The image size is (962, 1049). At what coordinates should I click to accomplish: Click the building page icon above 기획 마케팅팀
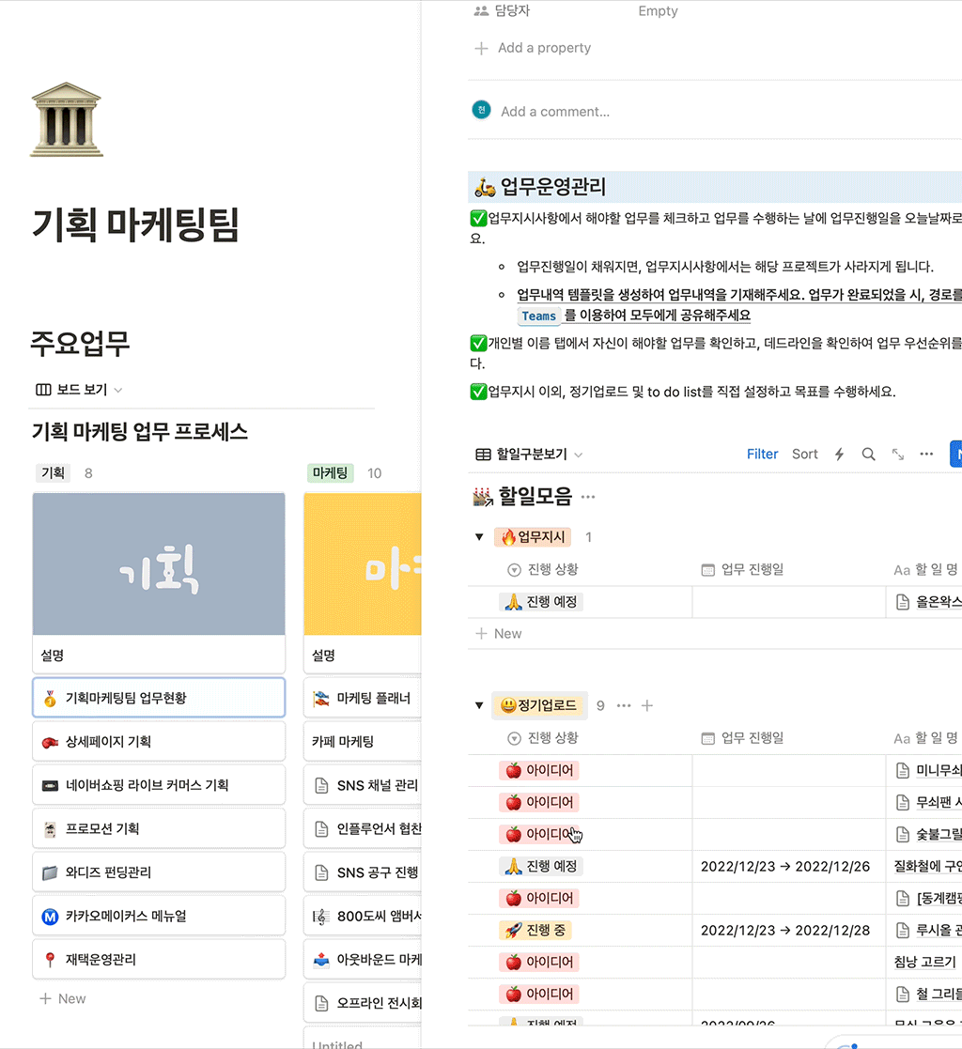click(66, 120)
